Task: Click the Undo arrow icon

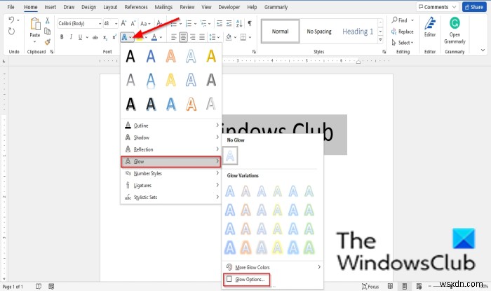Action: pyautogui.click(x=11, y=20)
